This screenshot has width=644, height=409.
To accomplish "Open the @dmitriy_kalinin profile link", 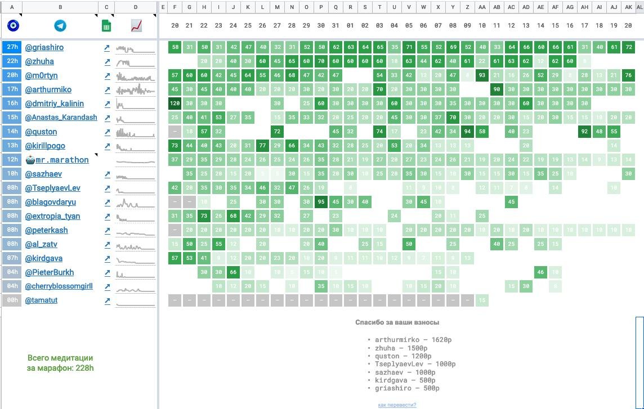I will click(54, 104).
